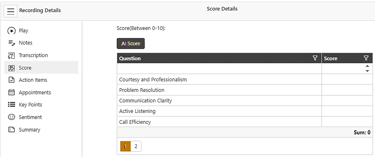Click the Action Items checkmark icon
The width and height of the screenshot is (375, 157).
pyautogui.click(x=11, y=80)
